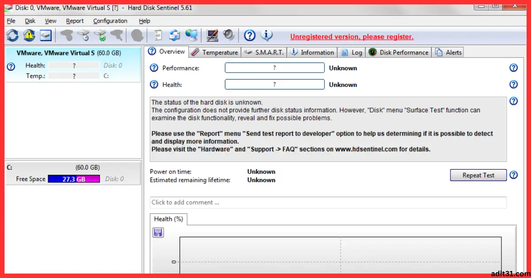Click help icon beside the status description box
This screenshot has width=531, height=278.
pos(513,101)
